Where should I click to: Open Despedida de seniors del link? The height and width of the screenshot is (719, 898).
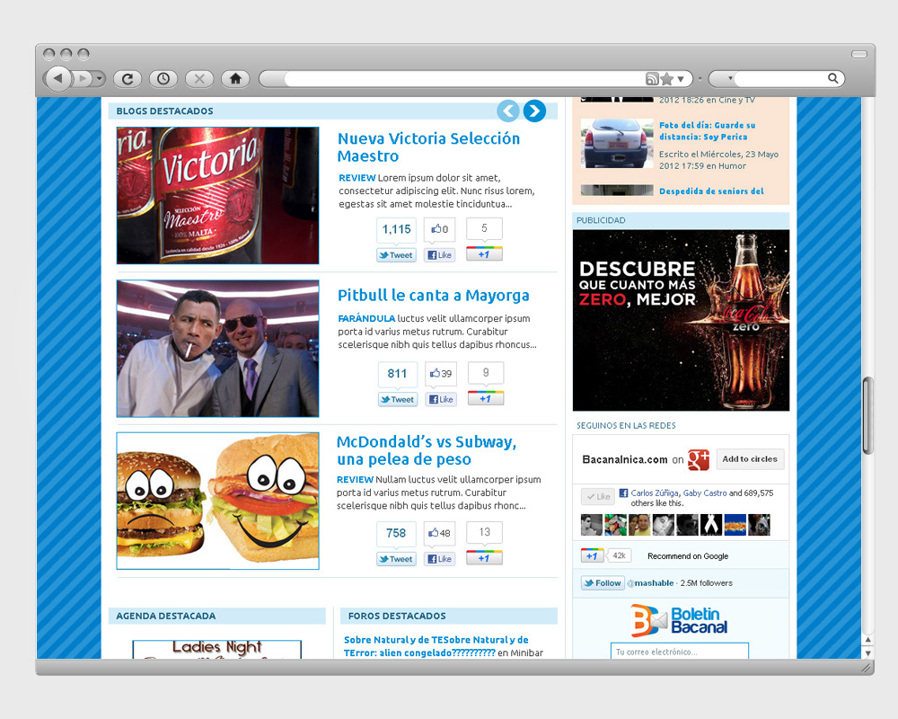coord(711,191)
